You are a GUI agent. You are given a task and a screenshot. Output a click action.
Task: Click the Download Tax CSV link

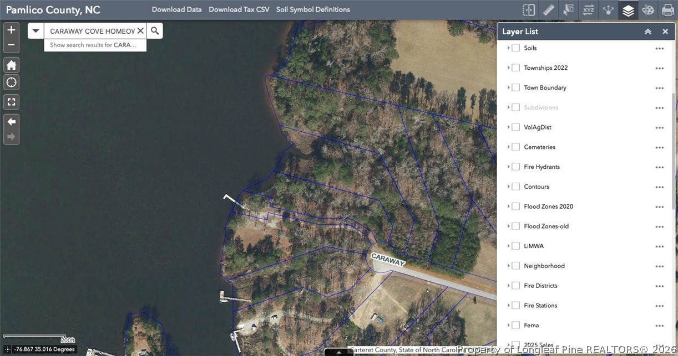[239, 10]
